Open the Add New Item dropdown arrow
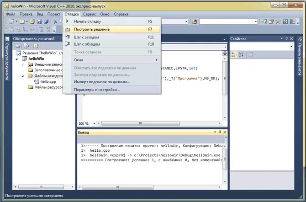 point(27,21)
